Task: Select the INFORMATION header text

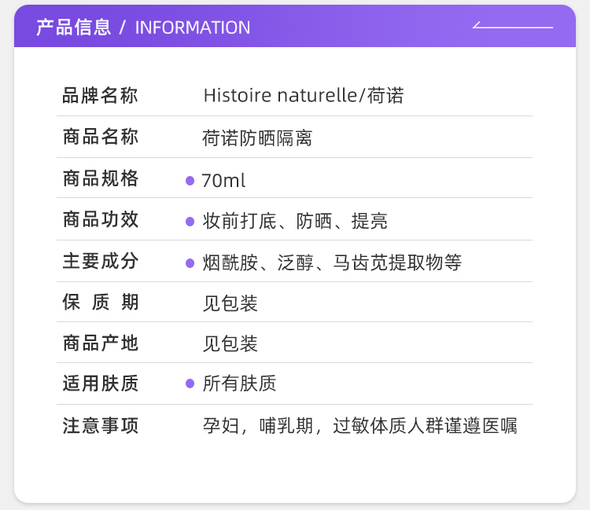Action: coord(193,28)
